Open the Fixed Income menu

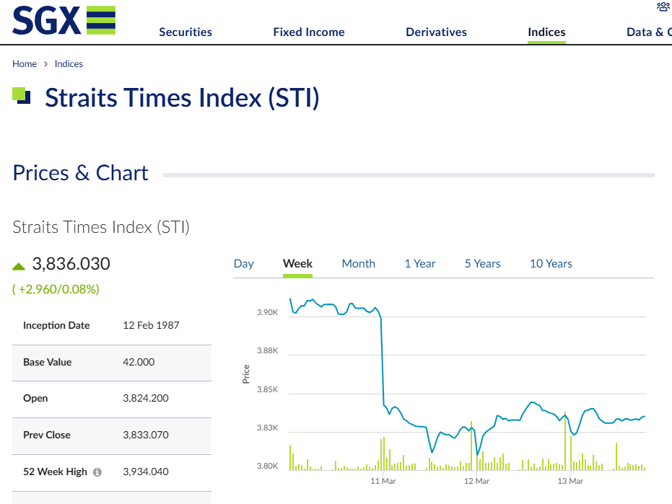pyautogui.click(x=309, y=32)
